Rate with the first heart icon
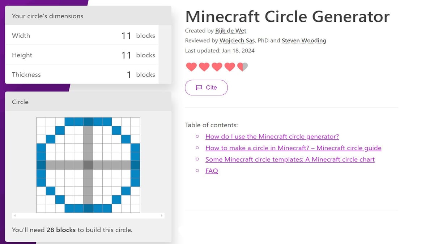Image resolution: width=434 pixels, height=244 pixels. tap(192, 67)
